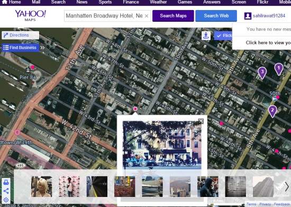
Task: Click the Search Web button
Action: [216, 16]
